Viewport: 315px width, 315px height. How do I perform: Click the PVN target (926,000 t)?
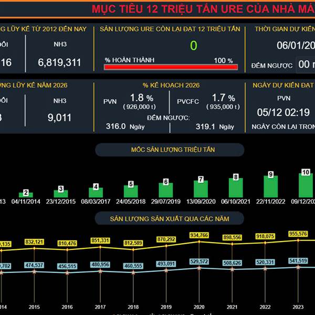point(140,107)
